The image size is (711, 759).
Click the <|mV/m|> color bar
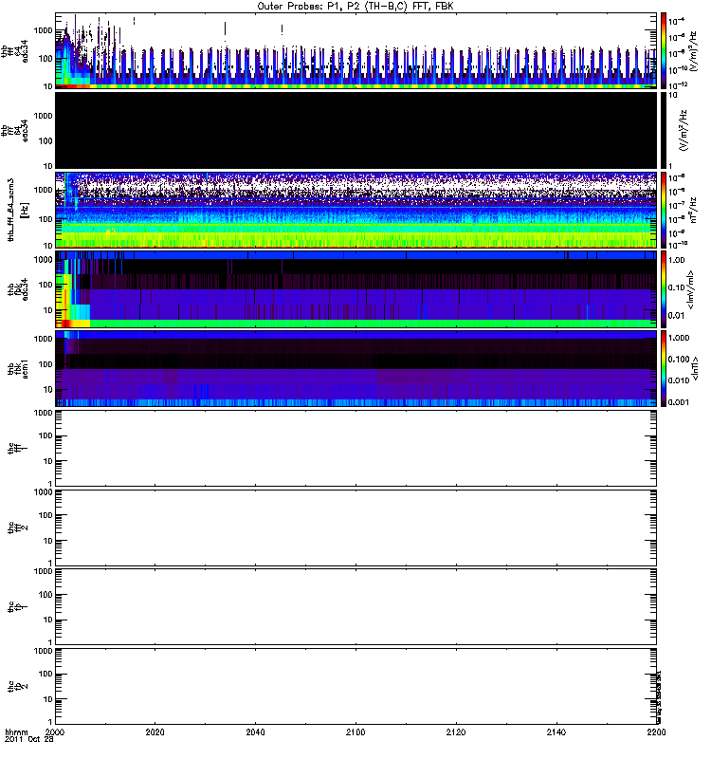point(665,287)
